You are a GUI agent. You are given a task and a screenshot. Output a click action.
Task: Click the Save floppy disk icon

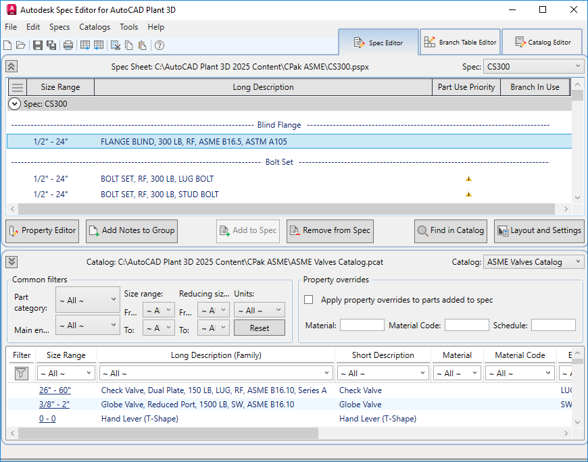pyautogui.click(x=37, y=45)
